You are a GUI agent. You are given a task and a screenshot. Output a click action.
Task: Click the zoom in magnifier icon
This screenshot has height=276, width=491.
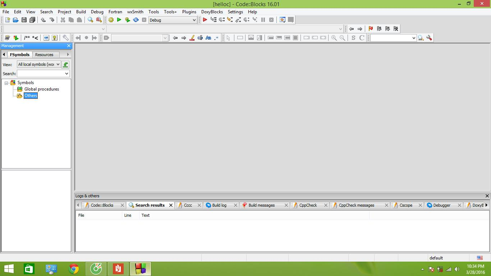tap(334, 38)
